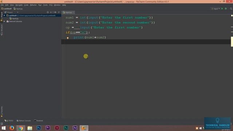Open the Navigate menu

(x=19, y=5)
